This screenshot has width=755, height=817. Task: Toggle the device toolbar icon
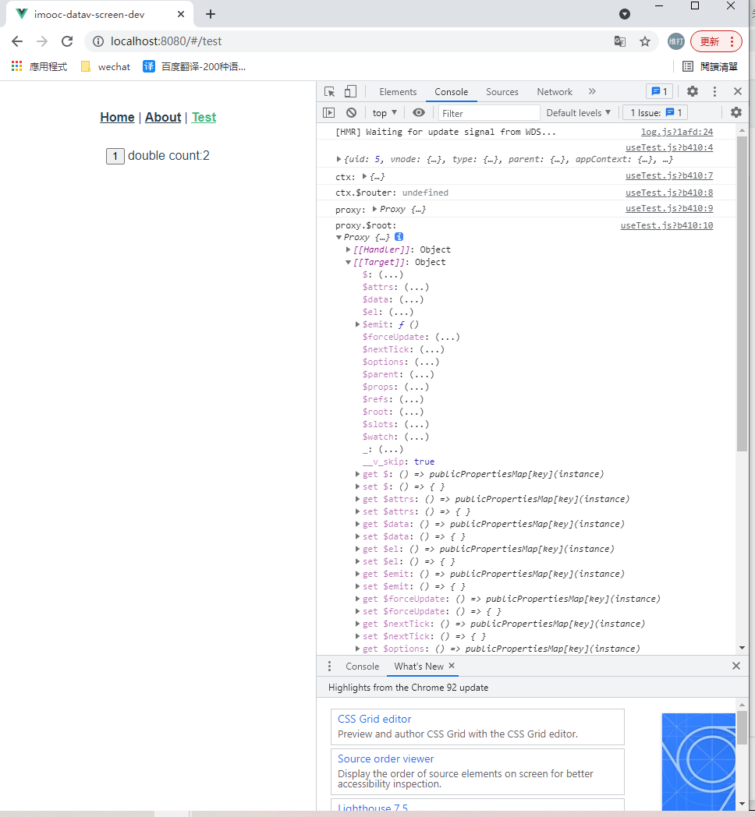350,92
